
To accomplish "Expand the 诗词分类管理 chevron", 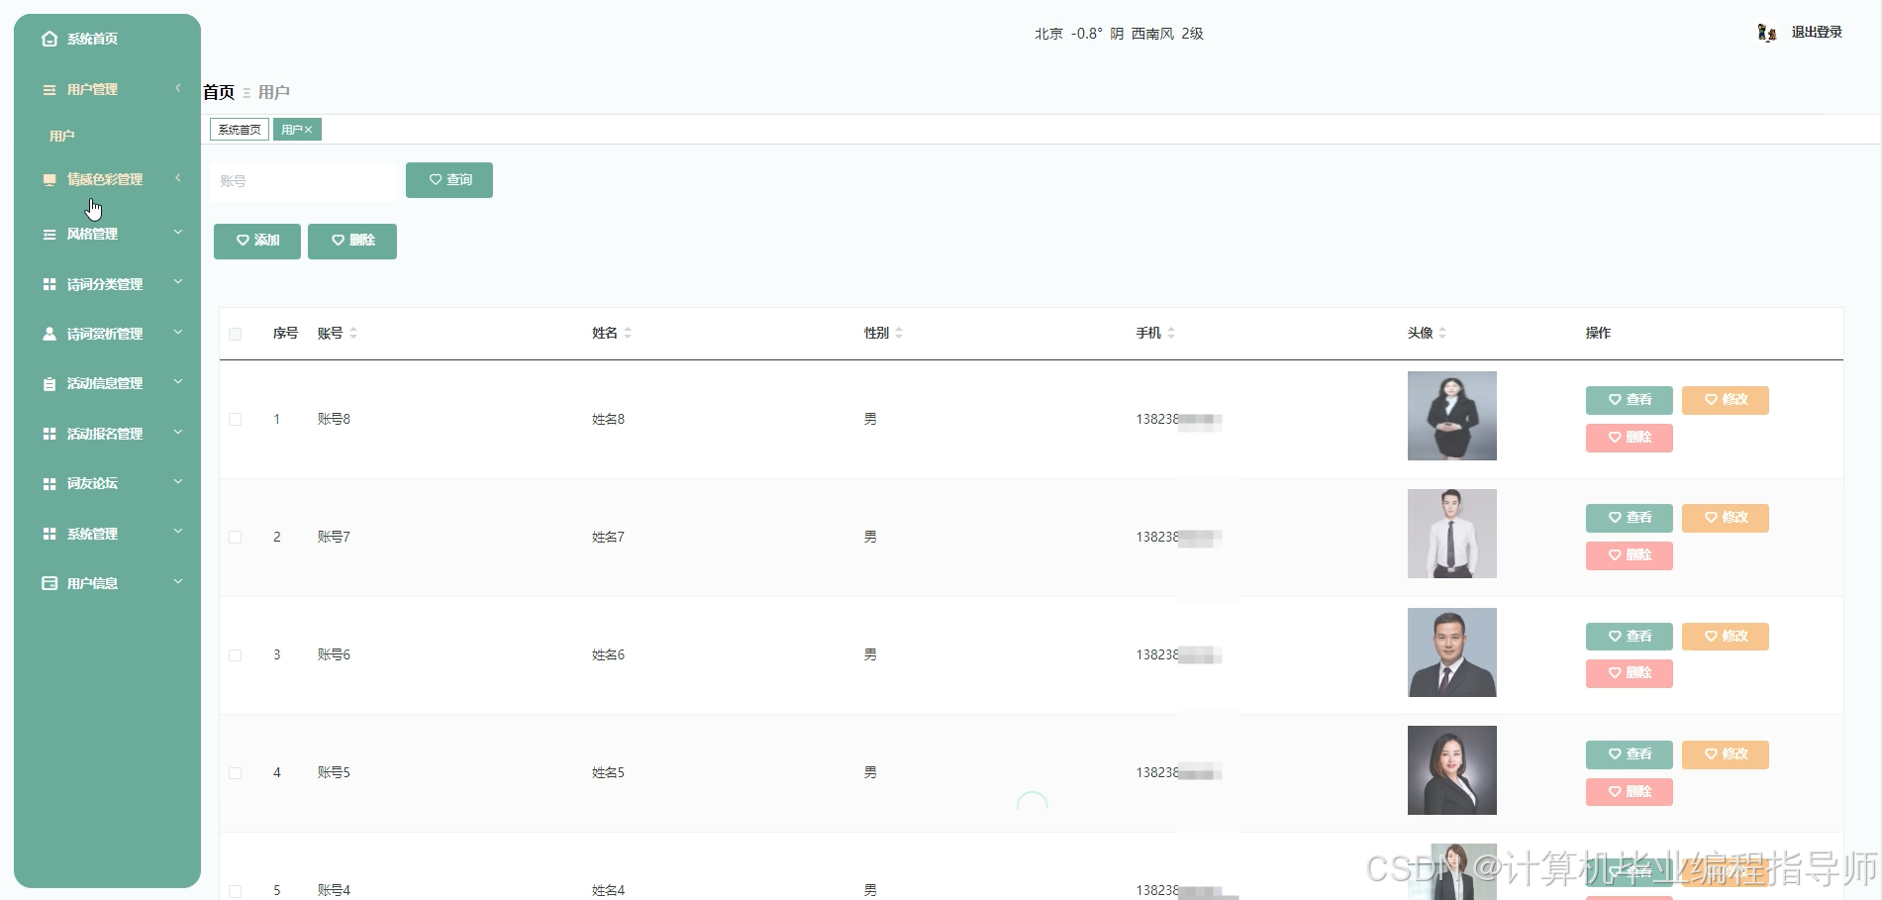I will pyautogui.click(x=178, y=282).
